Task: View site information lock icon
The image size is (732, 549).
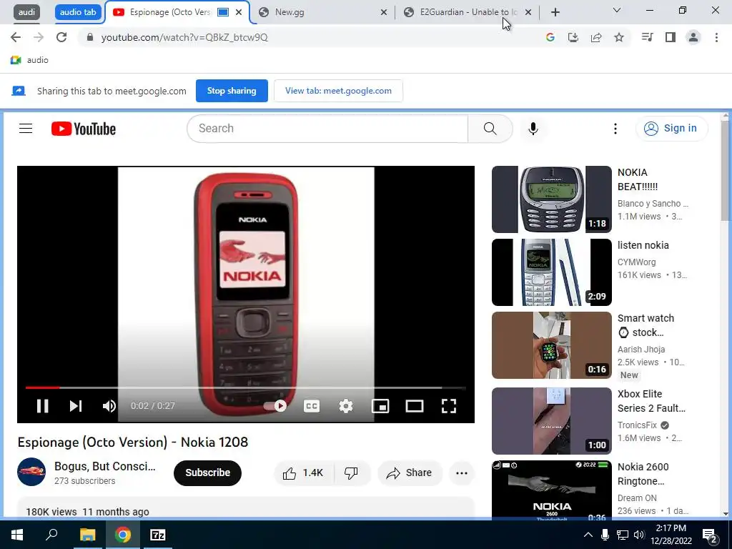Action: (x=90, y=37)
